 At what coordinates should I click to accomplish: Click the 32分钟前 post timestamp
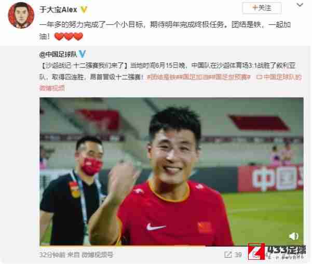coord(52,255)
